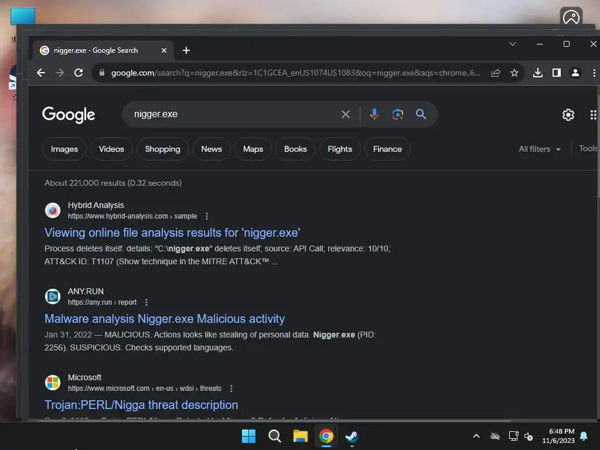Screen dimensions: 600x450
Task: Open the tab search chevron
Action: click(512, 44)
